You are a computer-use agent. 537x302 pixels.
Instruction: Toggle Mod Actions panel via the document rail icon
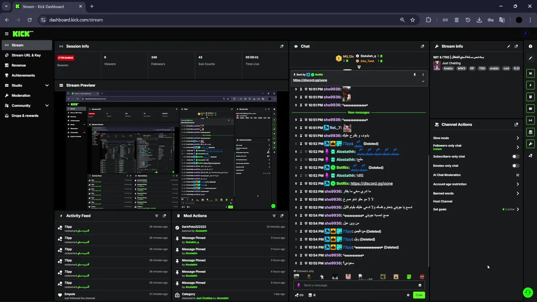pyautogui.click(x=530, y=97)
